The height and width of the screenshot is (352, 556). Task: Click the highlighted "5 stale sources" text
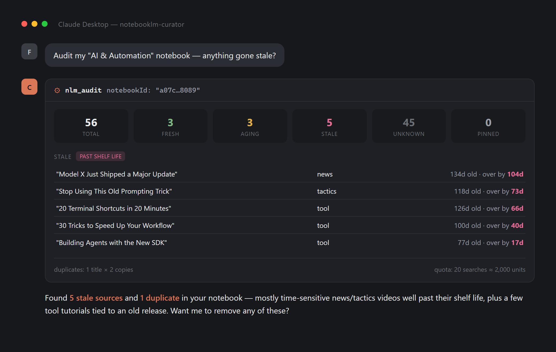pyautogui.click(x=96, y=298)
